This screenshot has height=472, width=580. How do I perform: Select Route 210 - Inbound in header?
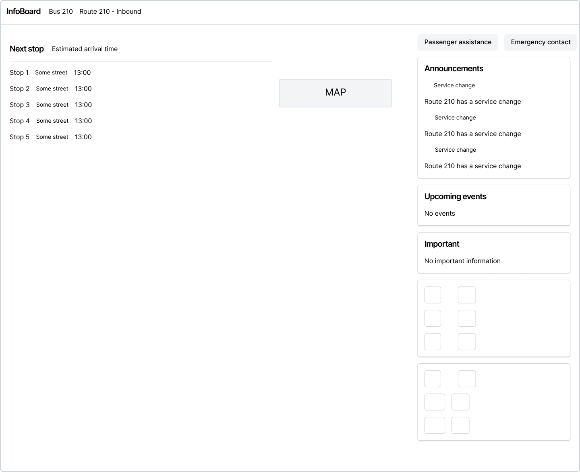110,11
